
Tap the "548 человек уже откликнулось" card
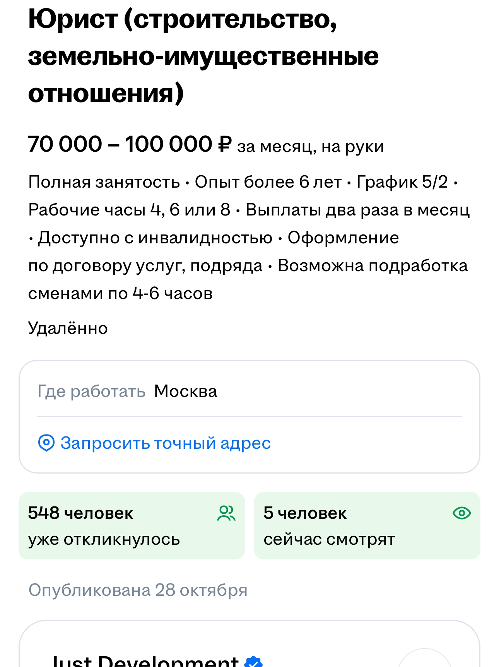click(x=132, y=526)
